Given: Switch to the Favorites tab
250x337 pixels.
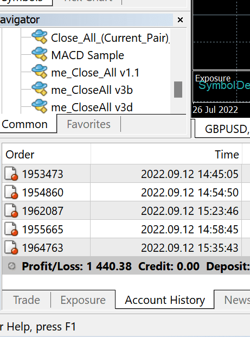Looking at the screenshot, I should click(88, 124).
